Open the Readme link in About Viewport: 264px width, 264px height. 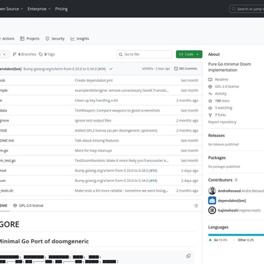point(221,79)
